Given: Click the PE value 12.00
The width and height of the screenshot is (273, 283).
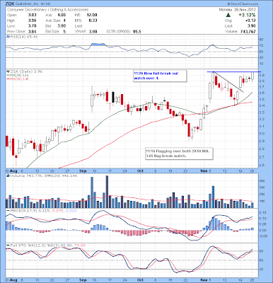Looking at the screenshot, I should click(92, 15).
